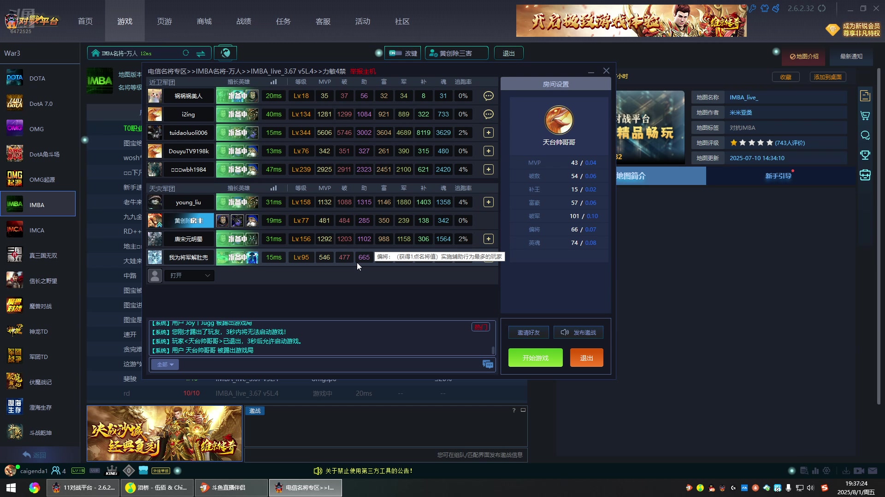Click the broom cleanup icon

coord(776,8)
